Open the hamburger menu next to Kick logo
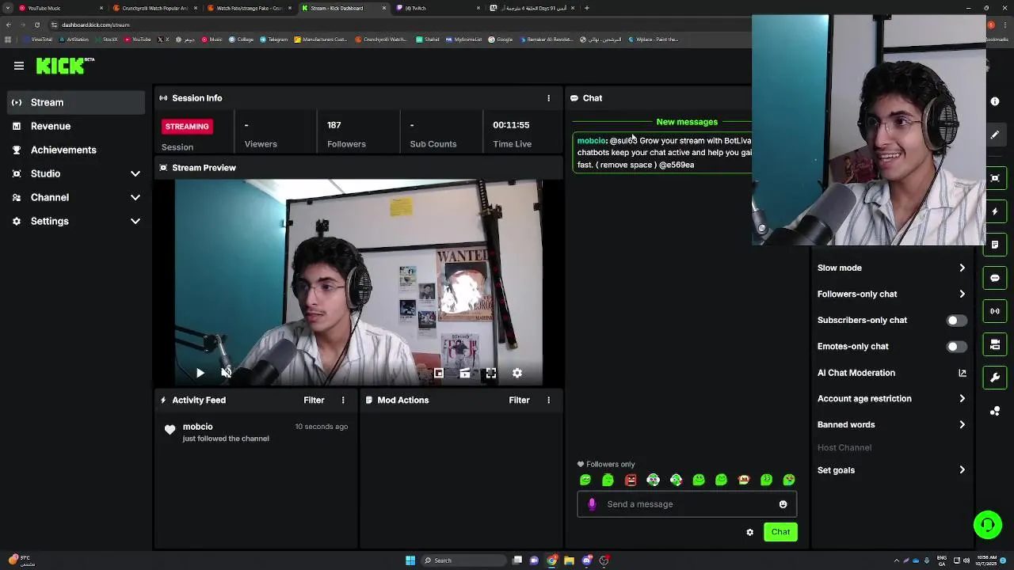 [19, 66]
